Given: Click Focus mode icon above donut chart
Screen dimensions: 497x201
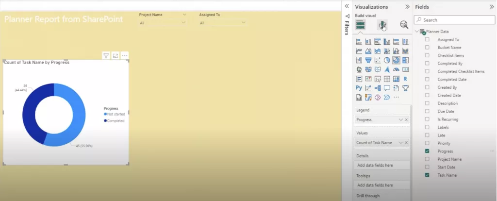Looking at the screenshot, I should coord(116,56).
